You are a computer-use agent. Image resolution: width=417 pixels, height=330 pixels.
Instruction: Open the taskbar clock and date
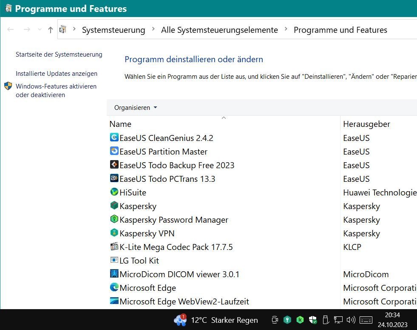392,320
